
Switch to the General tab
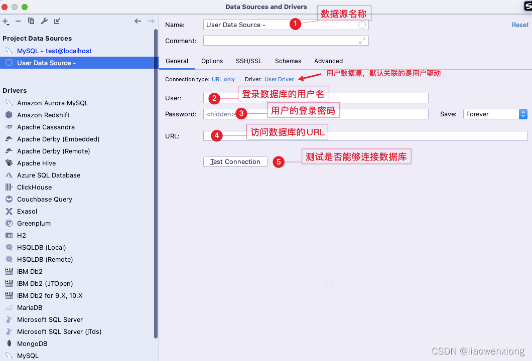[x=177, y=61]
